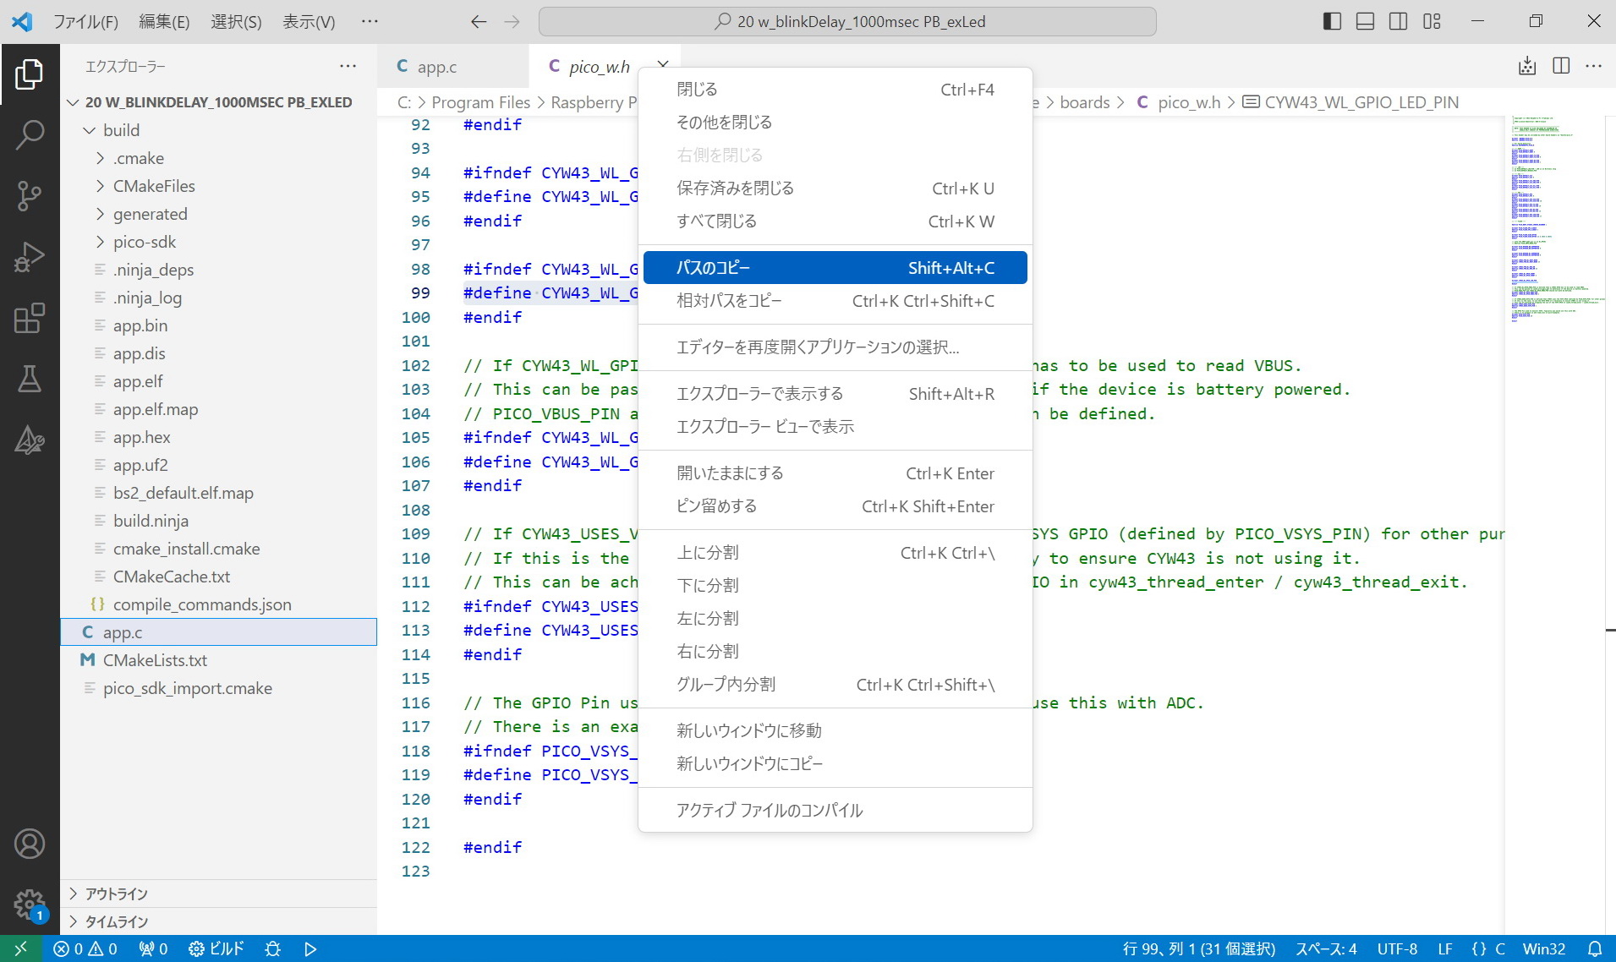The height and width of the screenshot is (962, 1616).
Task: Open the Source Control view
Action: click(x=30, y=195)
